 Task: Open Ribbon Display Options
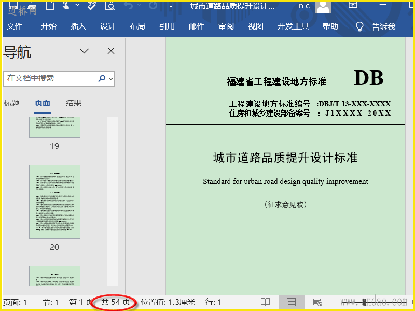353,5
